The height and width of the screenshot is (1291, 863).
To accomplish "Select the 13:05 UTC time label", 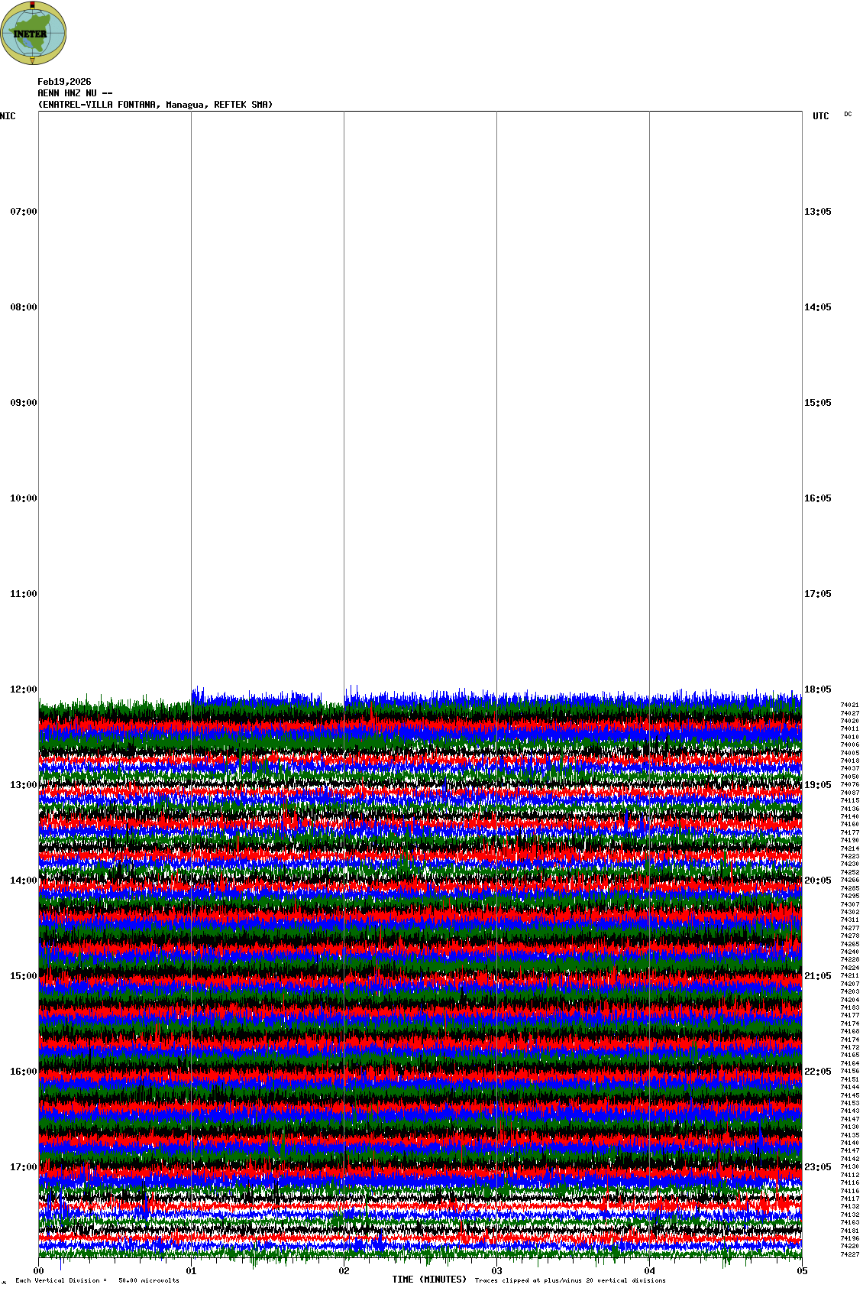I will pyautogui.click(x=817, y=212).
